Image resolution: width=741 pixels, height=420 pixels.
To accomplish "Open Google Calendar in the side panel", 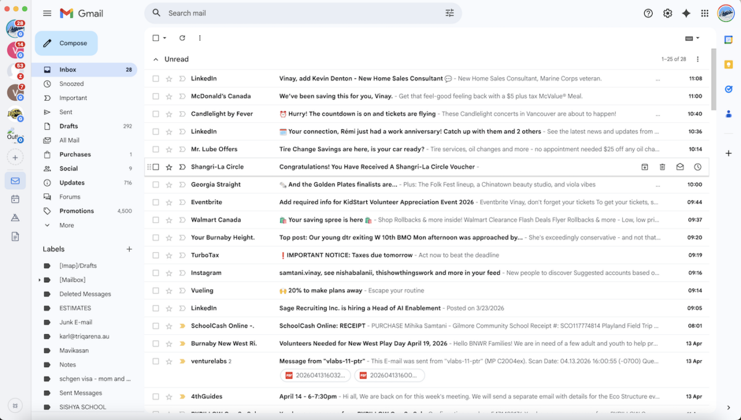I will 729,40.
